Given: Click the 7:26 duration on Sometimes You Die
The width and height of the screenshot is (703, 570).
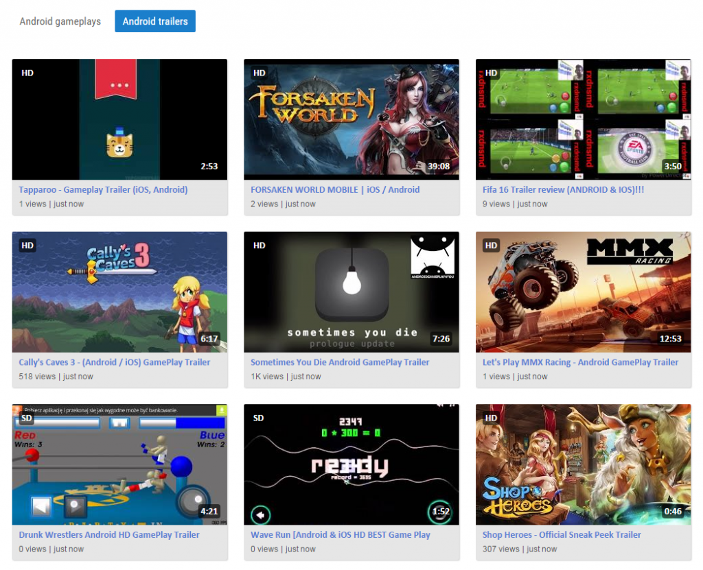Looking at the screenshot, I should click(441, 339).
